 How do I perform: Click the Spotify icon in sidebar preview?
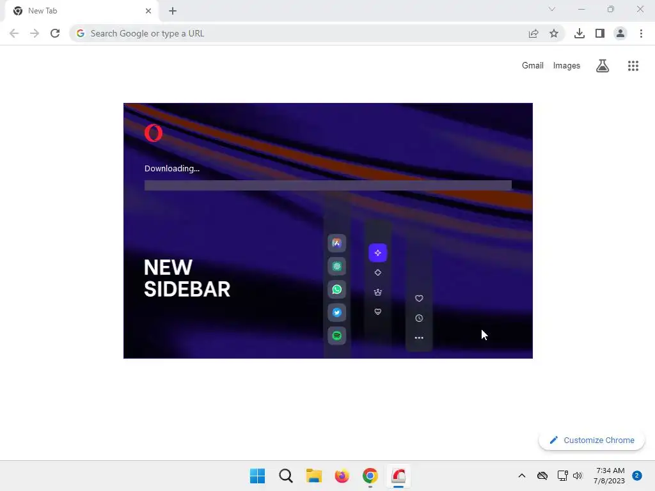coord(336,336)
